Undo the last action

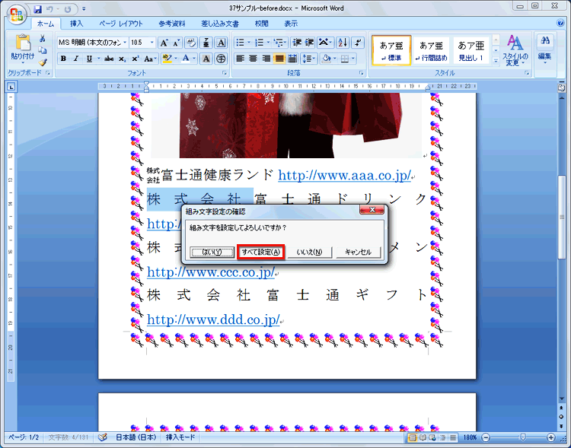[50, 8]
